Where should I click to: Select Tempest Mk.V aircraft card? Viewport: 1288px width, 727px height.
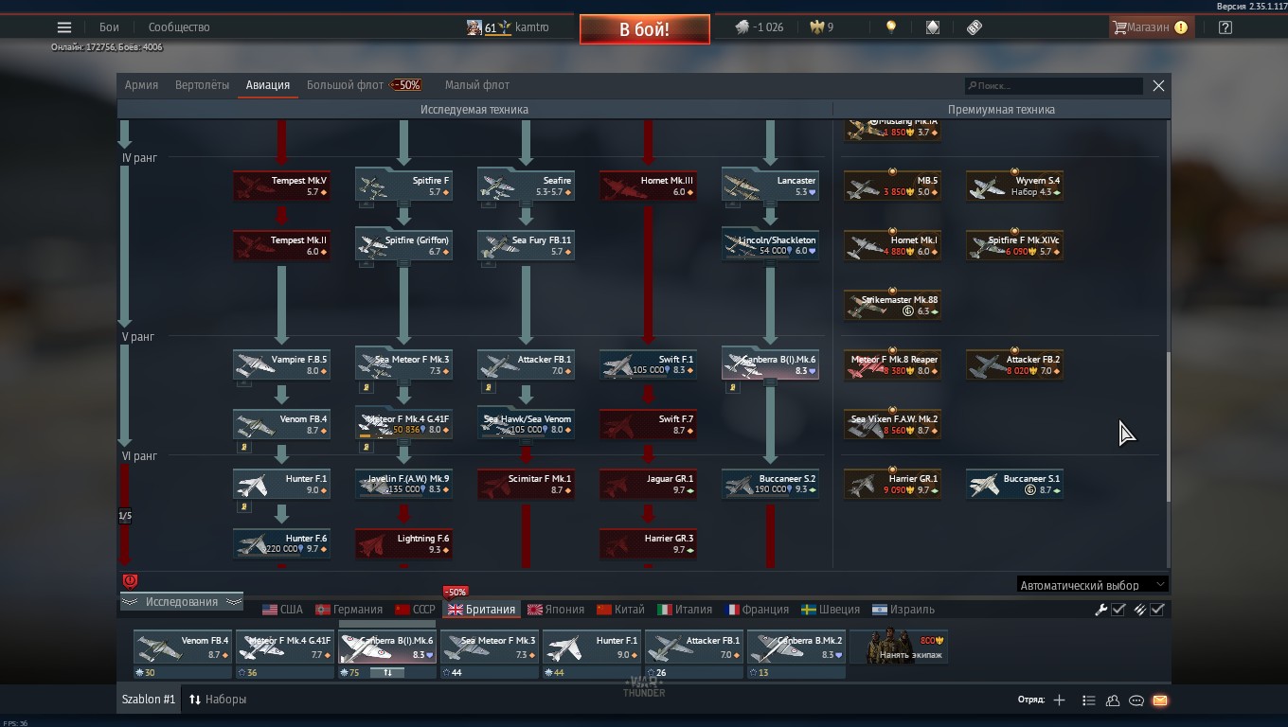coord(281,186)
